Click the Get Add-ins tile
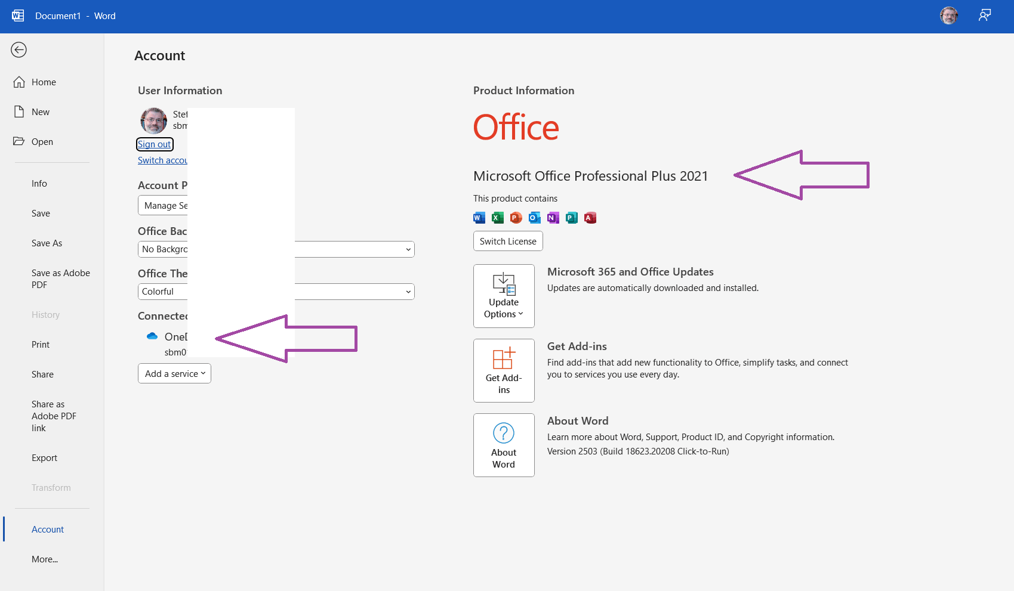 [x=504, y=370]
